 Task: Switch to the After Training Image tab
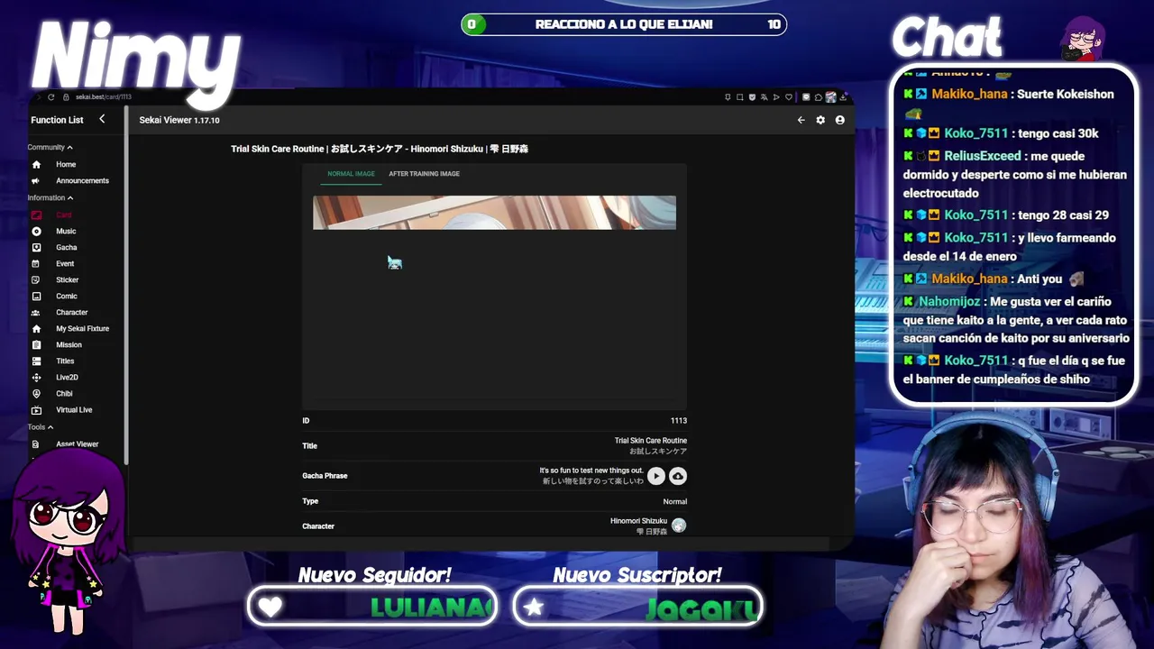424,174
